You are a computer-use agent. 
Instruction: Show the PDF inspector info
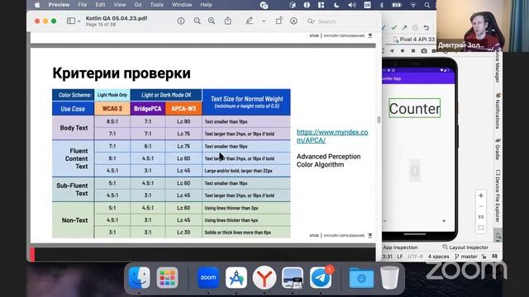[181, 21]
